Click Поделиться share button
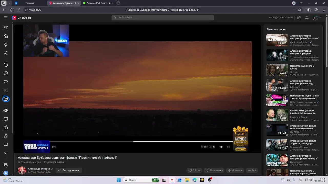The width and height of the screenshot is (328, 184). coord(214,170)
